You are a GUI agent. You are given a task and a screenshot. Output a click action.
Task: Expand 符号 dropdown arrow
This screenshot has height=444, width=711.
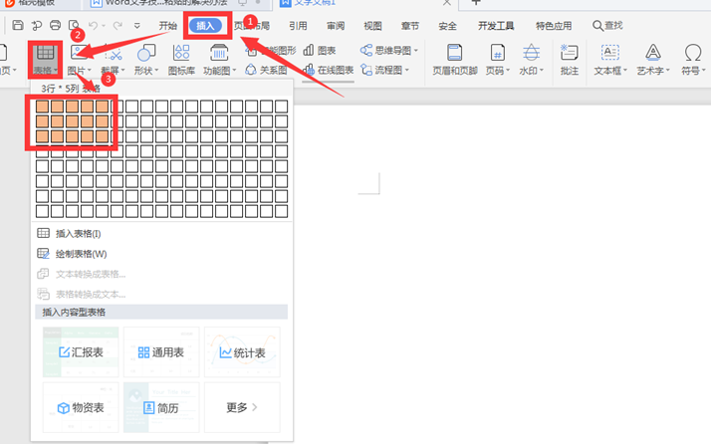(x=704, y=71)
